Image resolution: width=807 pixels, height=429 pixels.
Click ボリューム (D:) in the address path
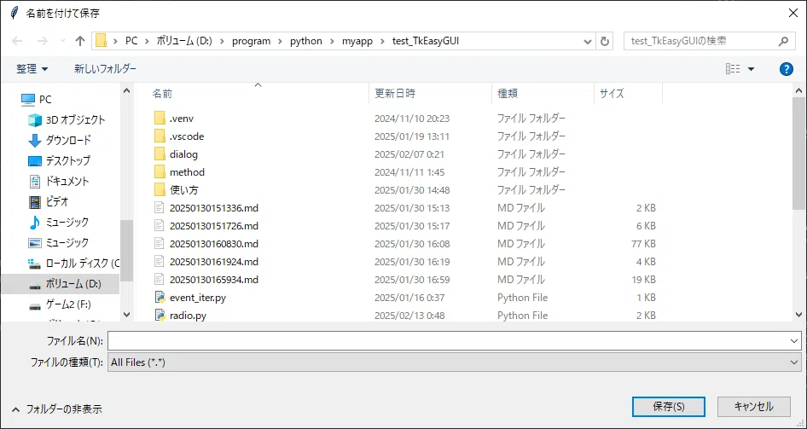(x=184, y=41)
